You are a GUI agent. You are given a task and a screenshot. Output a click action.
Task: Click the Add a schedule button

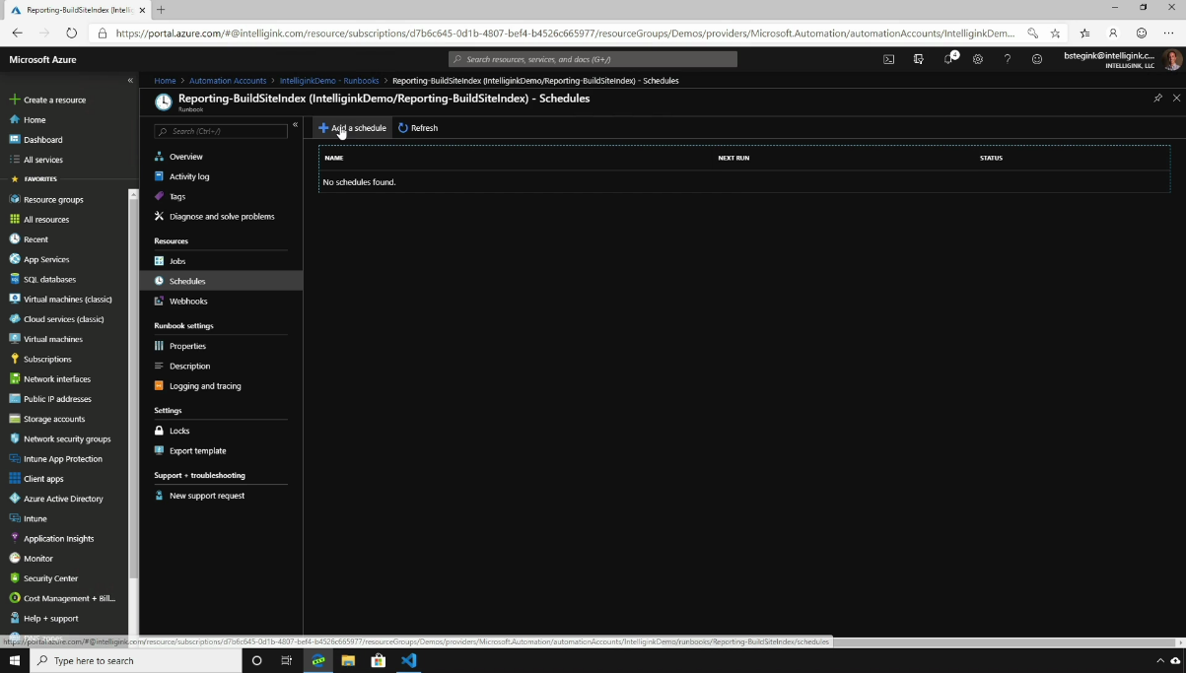point(352,128)
